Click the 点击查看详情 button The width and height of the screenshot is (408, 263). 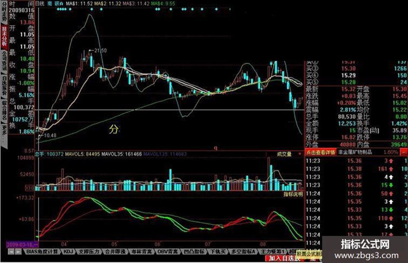(320, 152)
